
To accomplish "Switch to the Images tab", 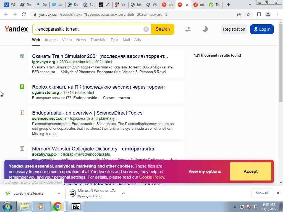I will click(x=51, y=40).
